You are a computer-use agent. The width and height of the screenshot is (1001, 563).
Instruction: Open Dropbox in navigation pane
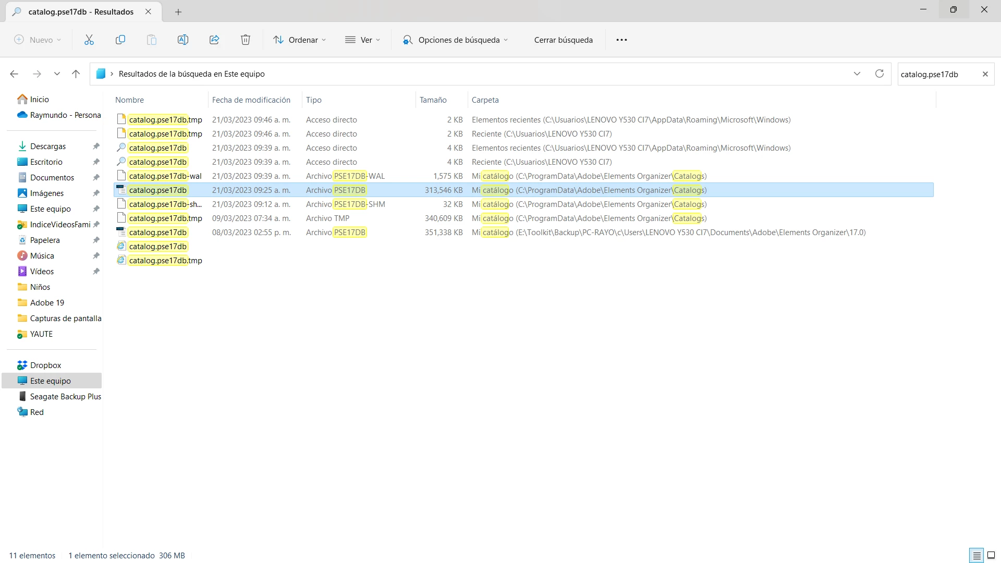(x=45, y=365)
